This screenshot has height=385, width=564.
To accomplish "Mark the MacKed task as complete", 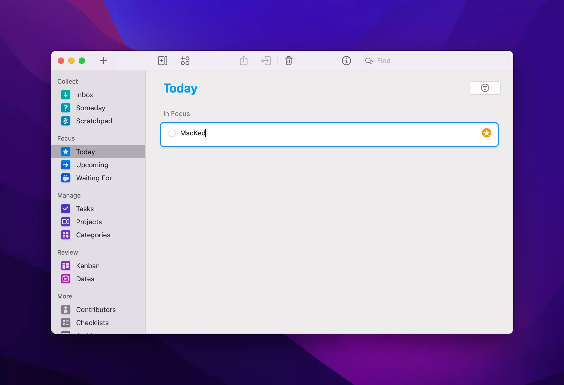I will click(x=172, y=133).
